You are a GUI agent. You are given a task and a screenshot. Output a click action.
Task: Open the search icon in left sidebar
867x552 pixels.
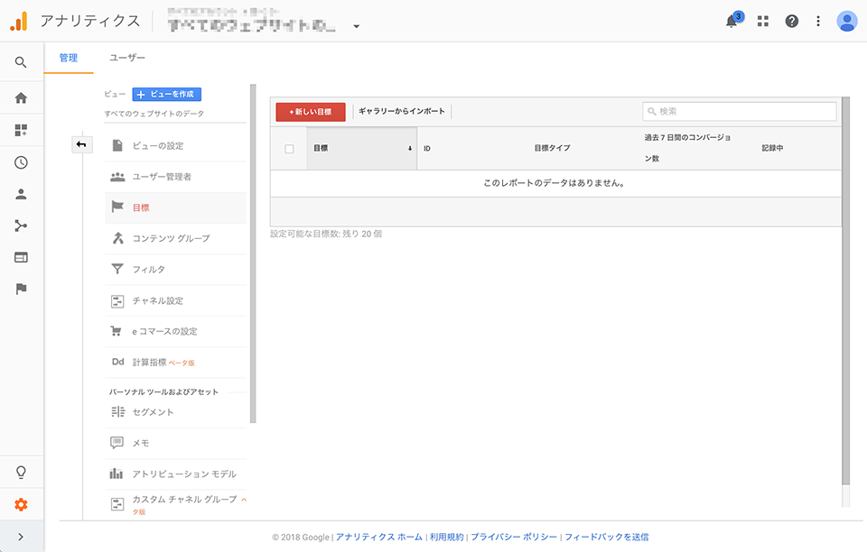point(21,62)
